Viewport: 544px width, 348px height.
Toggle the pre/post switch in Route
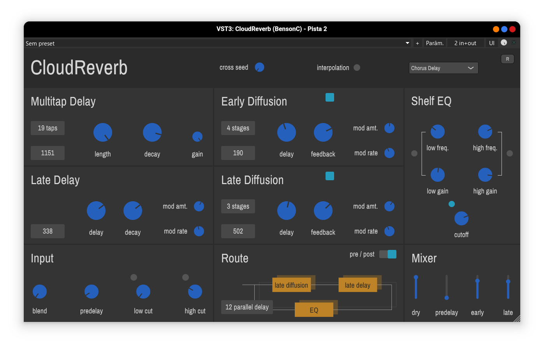pyautogui.click(x=388, y=254)
